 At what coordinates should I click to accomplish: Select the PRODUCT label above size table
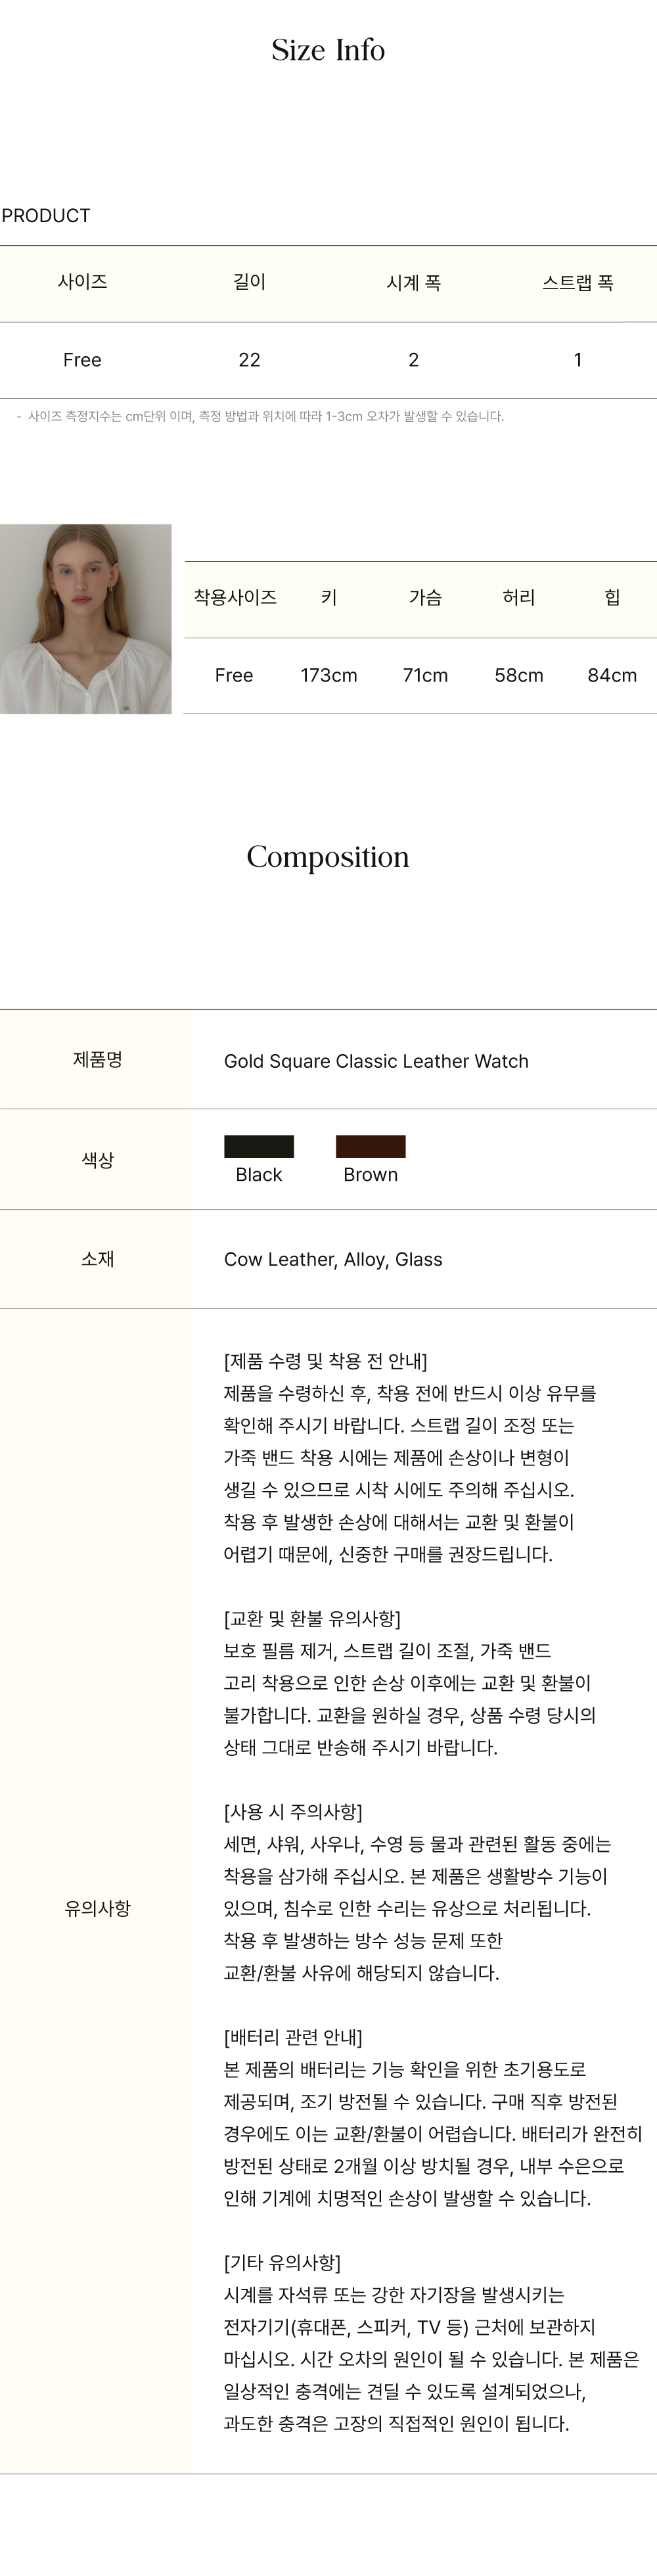coord(46,216)
